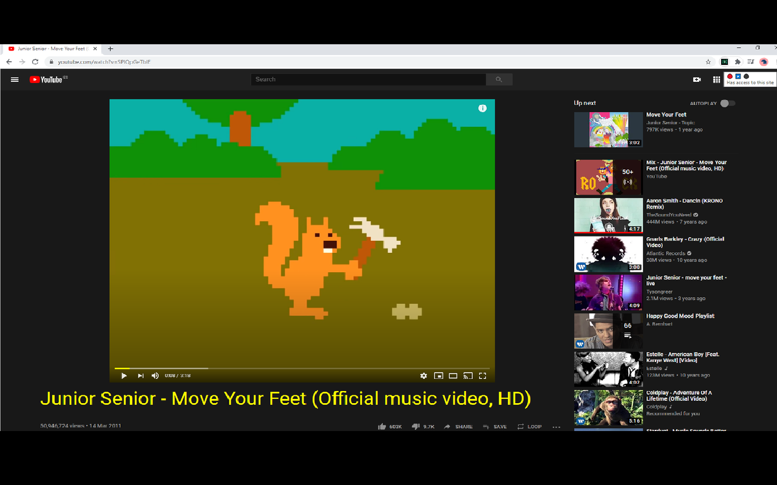Open video settings gear
This screenshot has height=485, width=777.
[424, 376]
